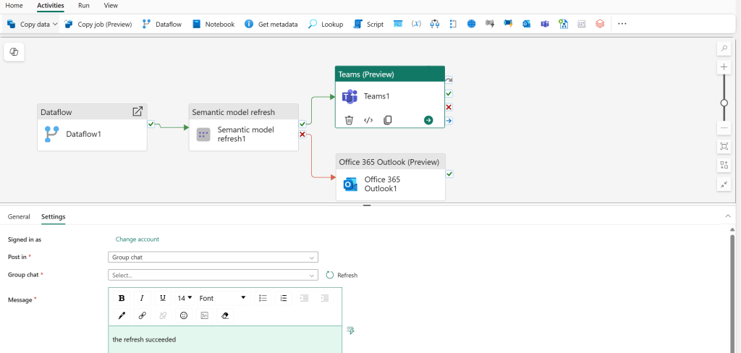Add a Teams activity from the toolbar

(545, 24)
